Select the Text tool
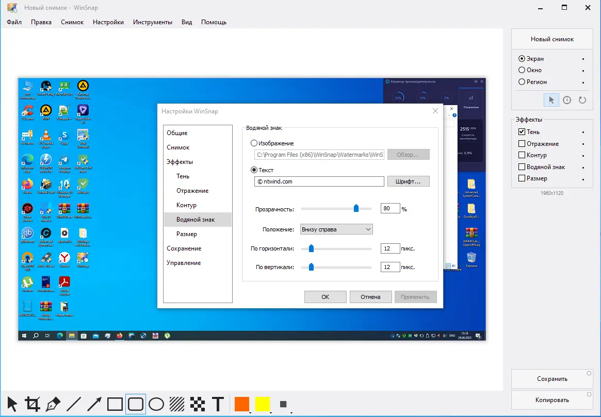Viewport: 601px width, 417px height. tap(218, 404)
